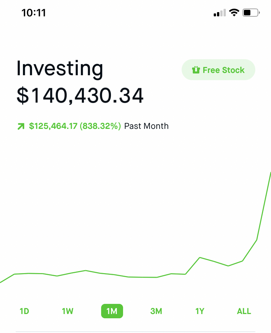Click the Free Stock label text

click(x=224, y=70)
